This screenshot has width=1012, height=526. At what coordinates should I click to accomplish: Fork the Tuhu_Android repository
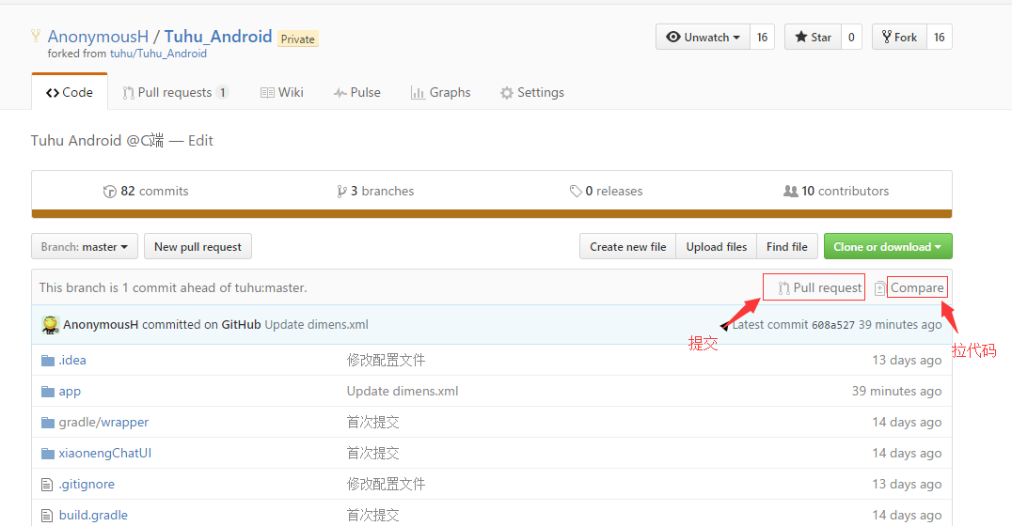(x=900, y=37)
